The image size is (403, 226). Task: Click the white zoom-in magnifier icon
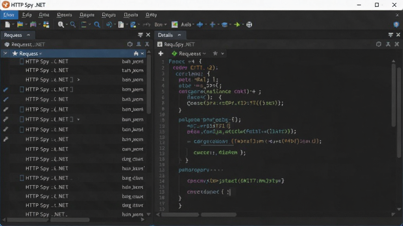point(61,25)
